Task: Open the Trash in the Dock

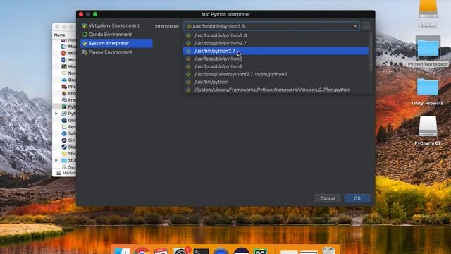Action: click(x=328, y=250)
